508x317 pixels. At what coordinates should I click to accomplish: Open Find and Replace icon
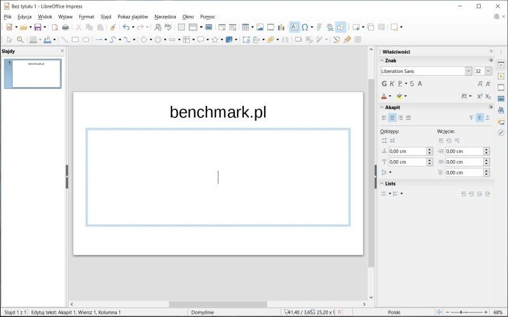(157, 27)
